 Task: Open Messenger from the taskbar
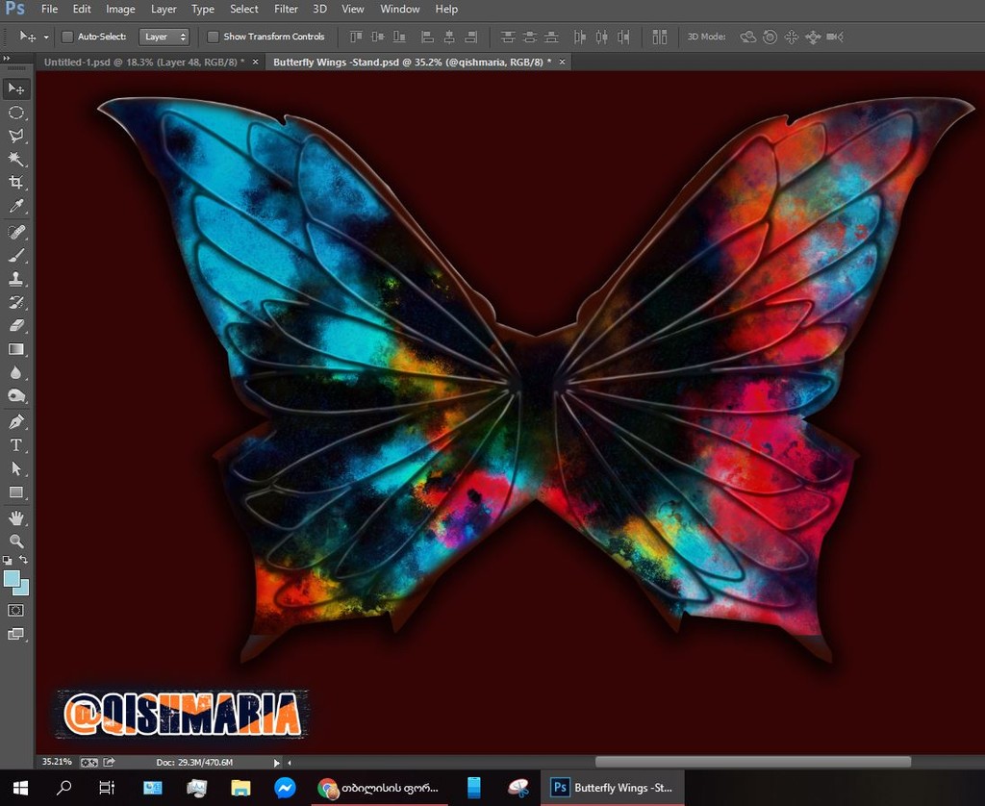tap(285, 788)
